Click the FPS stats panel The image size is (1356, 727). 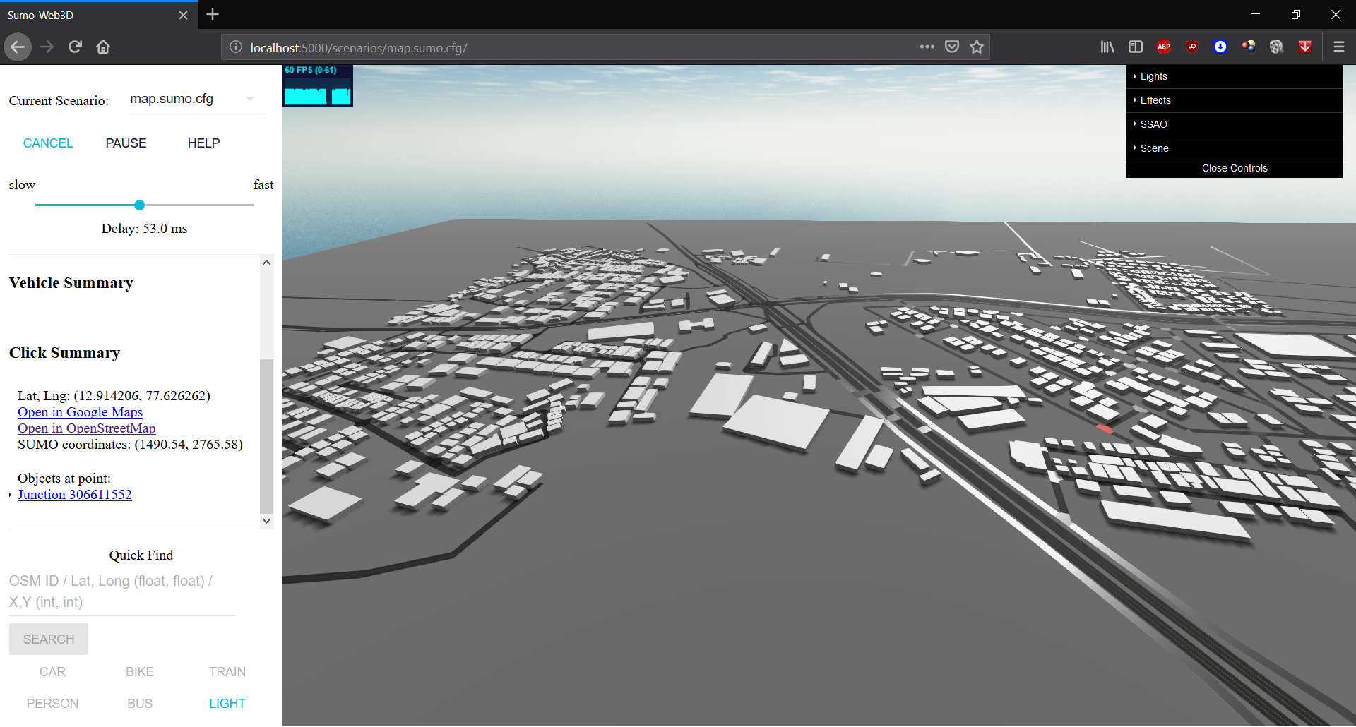point(318,86)
